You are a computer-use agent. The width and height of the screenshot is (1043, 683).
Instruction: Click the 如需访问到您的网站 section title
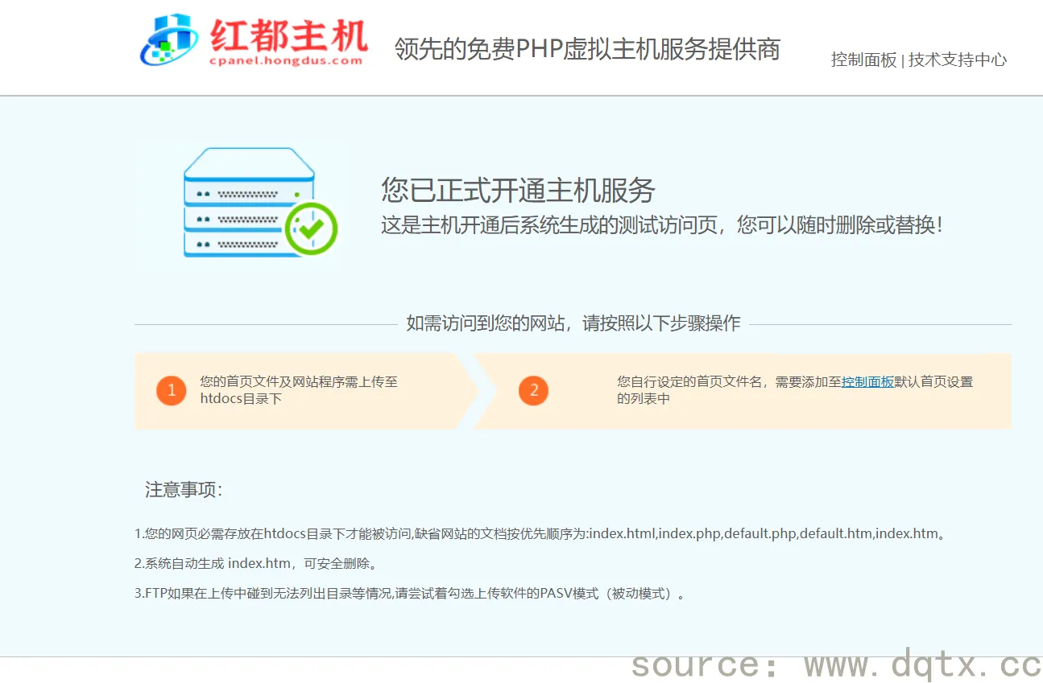(573, 324)
